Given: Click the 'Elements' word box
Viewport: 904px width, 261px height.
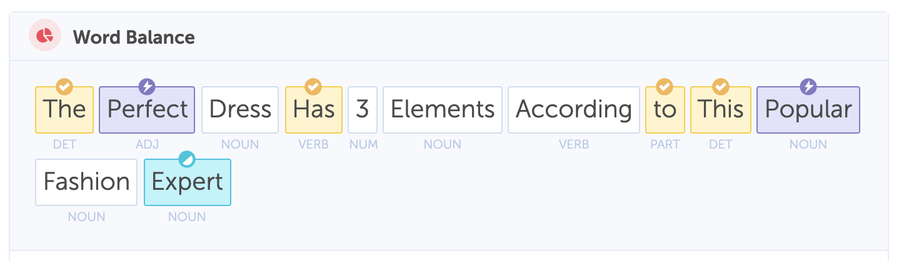Looking at the screenshot, I should (443, 111).
